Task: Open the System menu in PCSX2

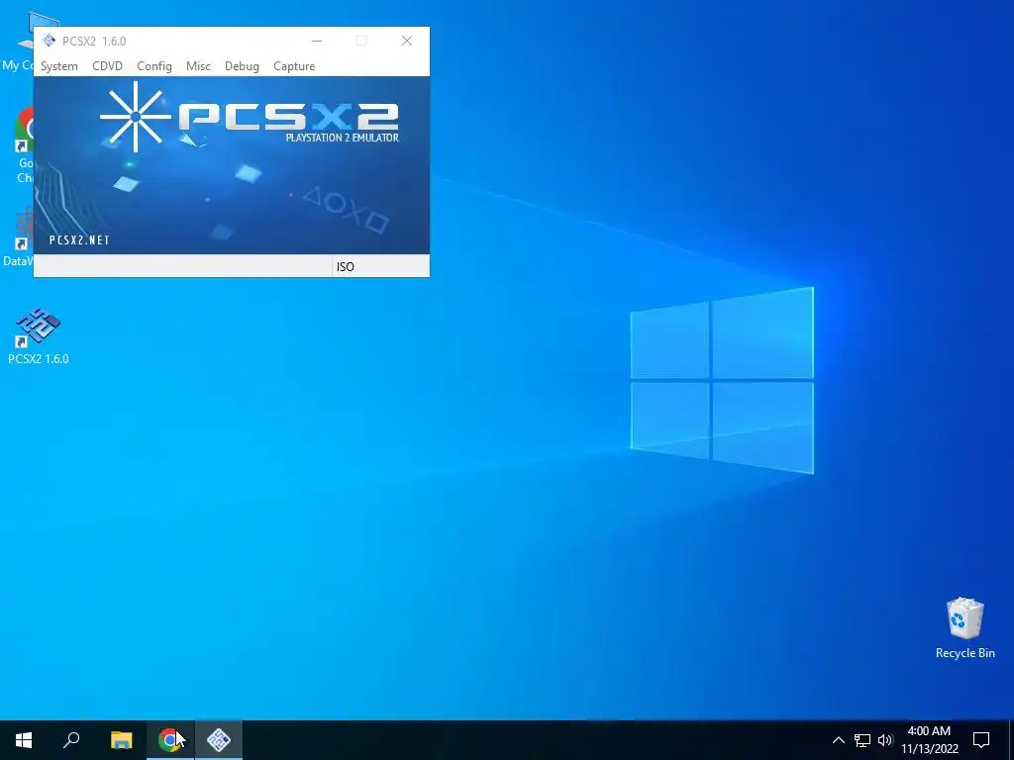Action: 58,66
